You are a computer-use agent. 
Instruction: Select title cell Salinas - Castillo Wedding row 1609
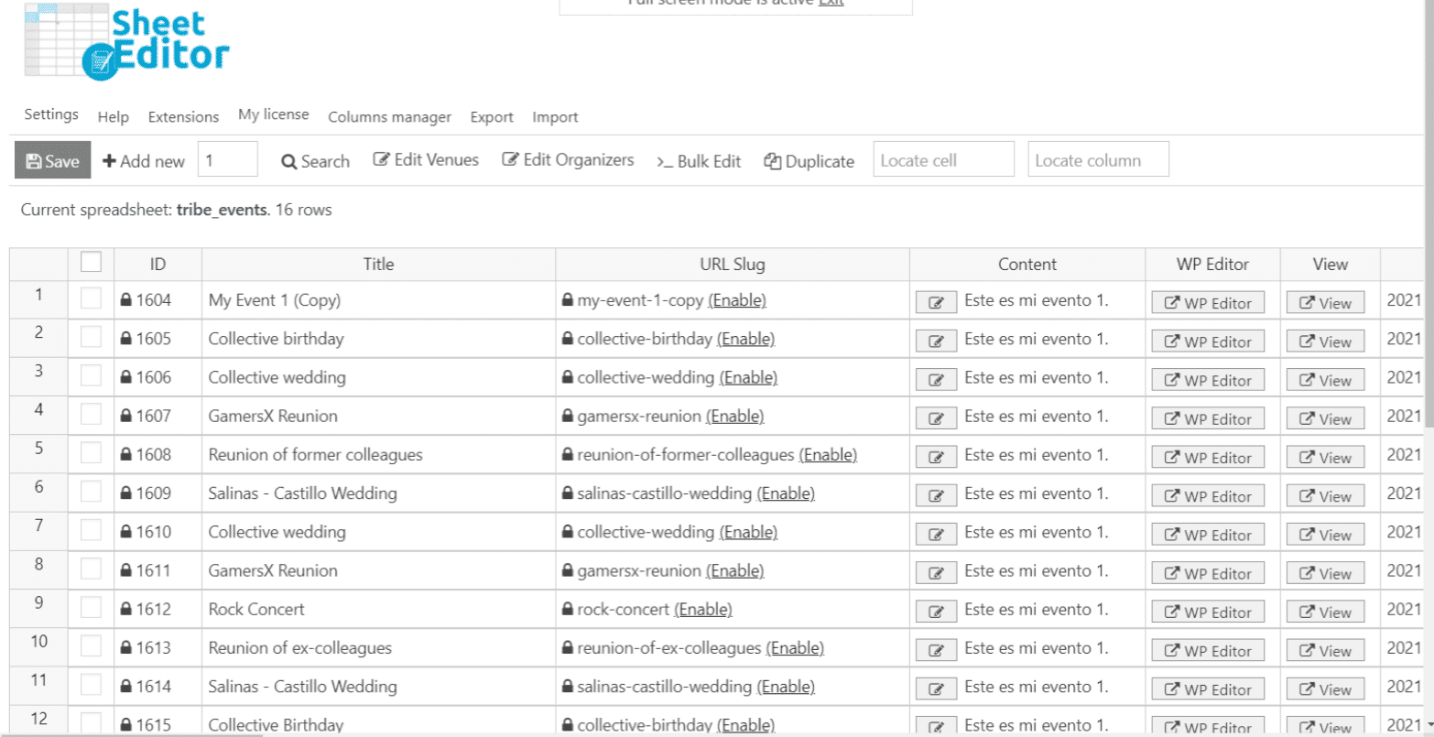378,493
